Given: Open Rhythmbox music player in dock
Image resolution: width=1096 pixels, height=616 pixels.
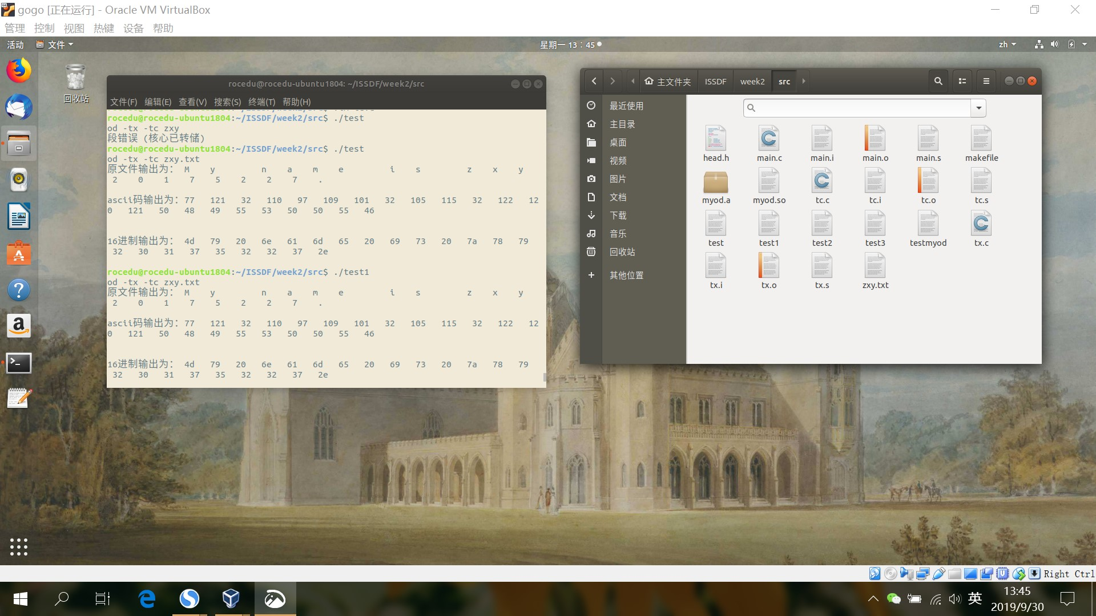Looking at the screenshot, I should coord(19,180).
